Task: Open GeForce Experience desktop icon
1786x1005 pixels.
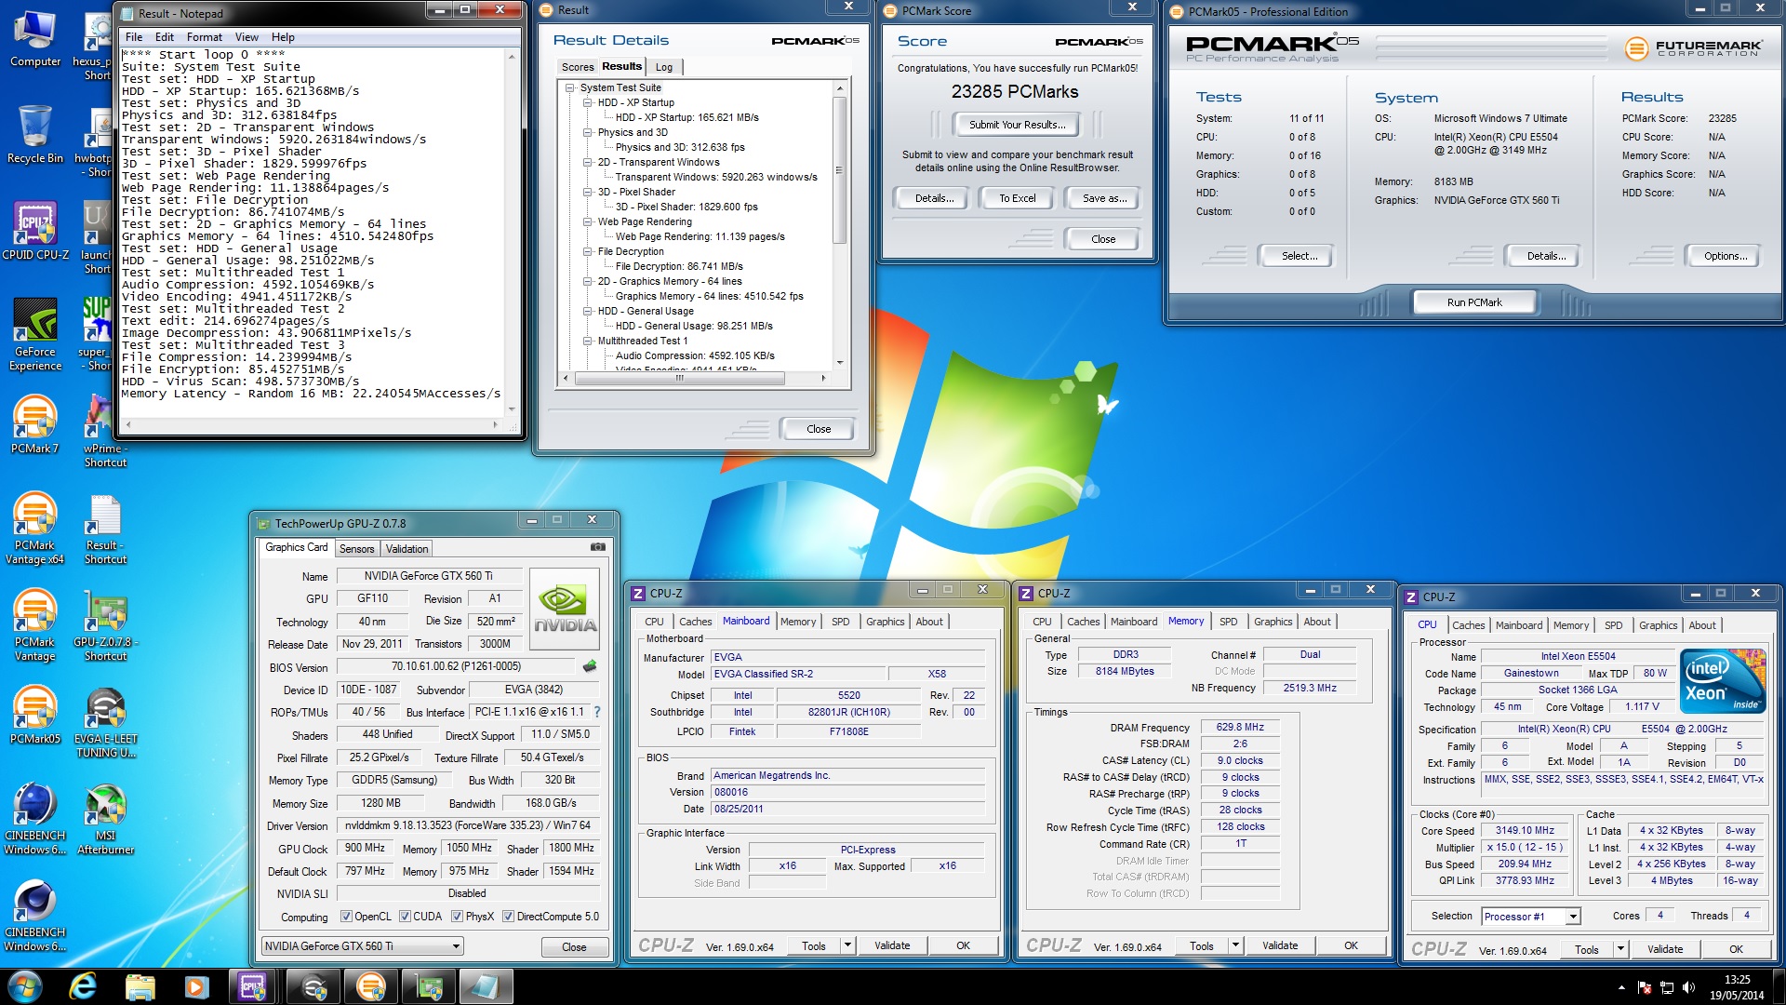Action: (35, 335)
